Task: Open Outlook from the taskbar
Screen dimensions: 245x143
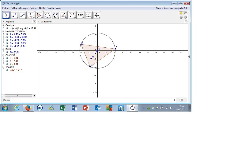Action: 98,108
